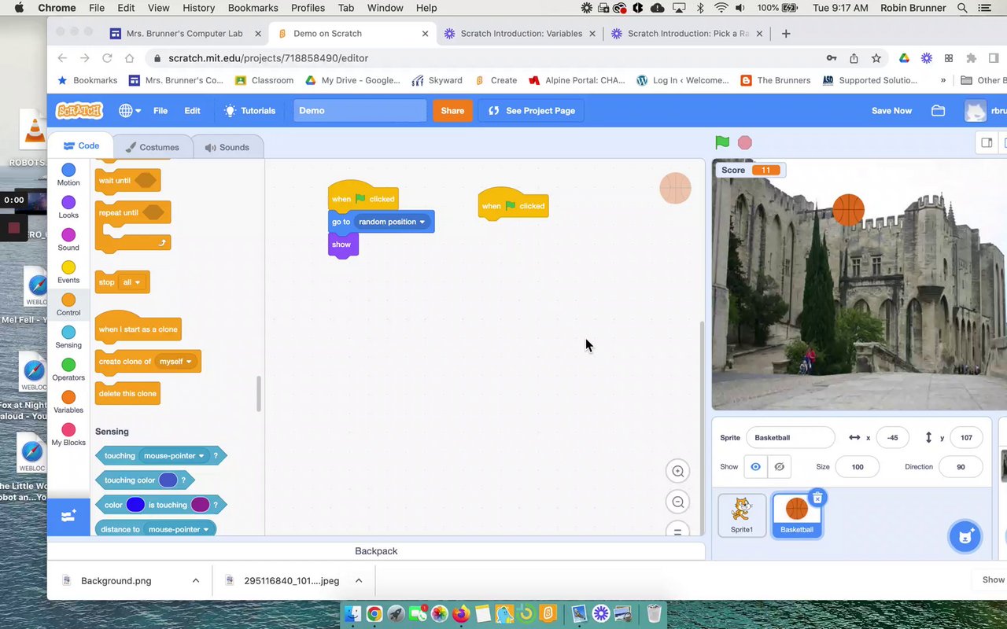Viewport: 1007px width, 629px height.
Task: Open the Tutorials link
Action: 249,111
